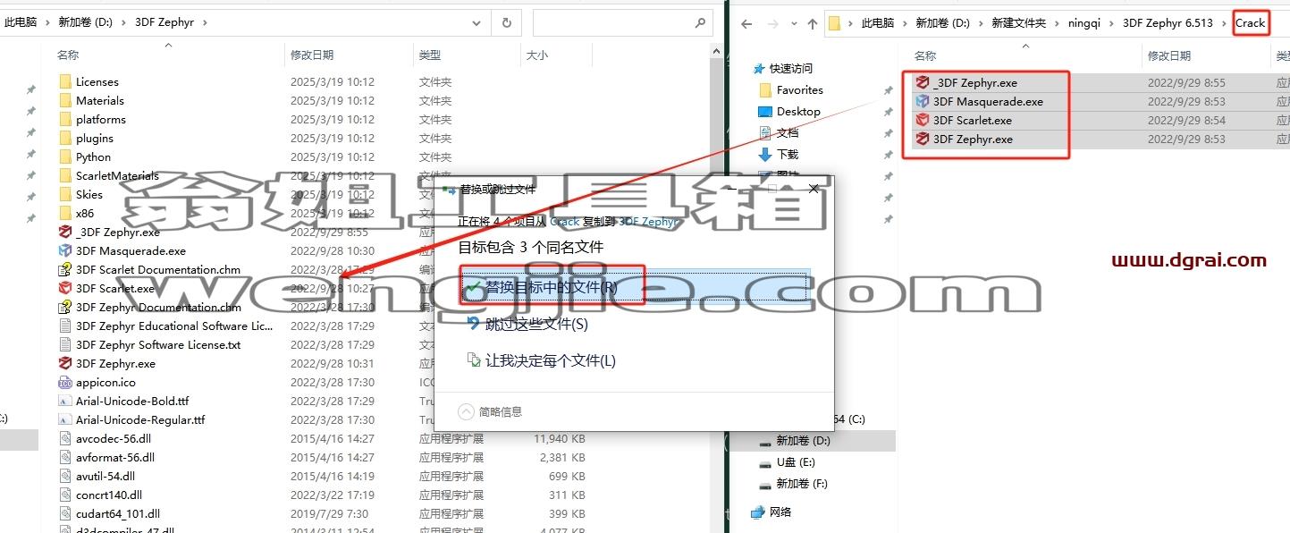Click _3DF Zephyr.exe icon in Crack folder
Screen dimensions: 1290x533
pyautogui.click(x=923, y=82)
